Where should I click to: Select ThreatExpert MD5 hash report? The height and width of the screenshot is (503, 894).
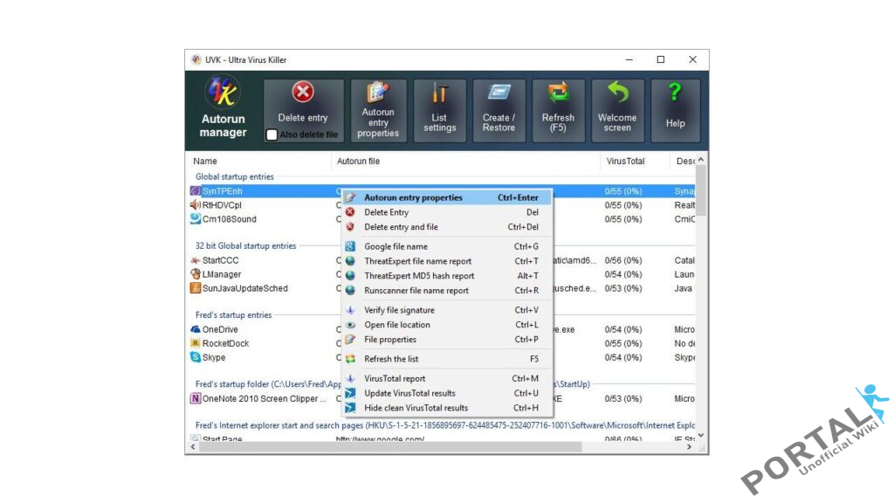pyautogui.click(x=448, y=276)
